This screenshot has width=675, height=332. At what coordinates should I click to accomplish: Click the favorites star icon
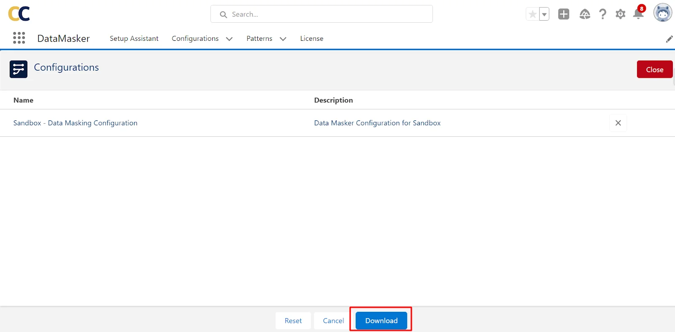tap(532, 14)
